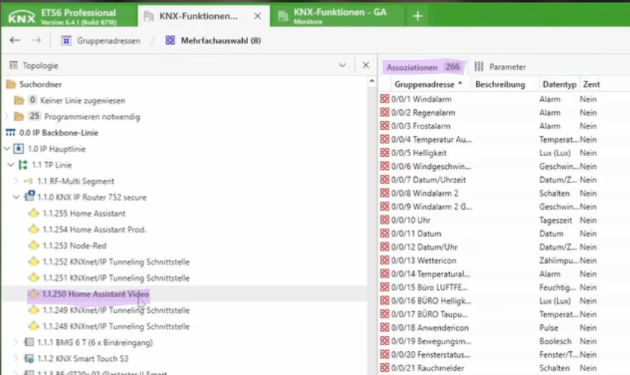Close the KNX-Funktionen tab
This screenshot has width=630, height=375.
(258, 16)
